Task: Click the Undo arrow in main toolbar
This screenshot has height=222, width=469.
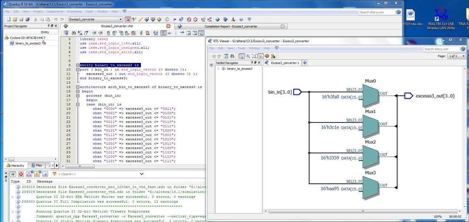Action: point(55,19)
